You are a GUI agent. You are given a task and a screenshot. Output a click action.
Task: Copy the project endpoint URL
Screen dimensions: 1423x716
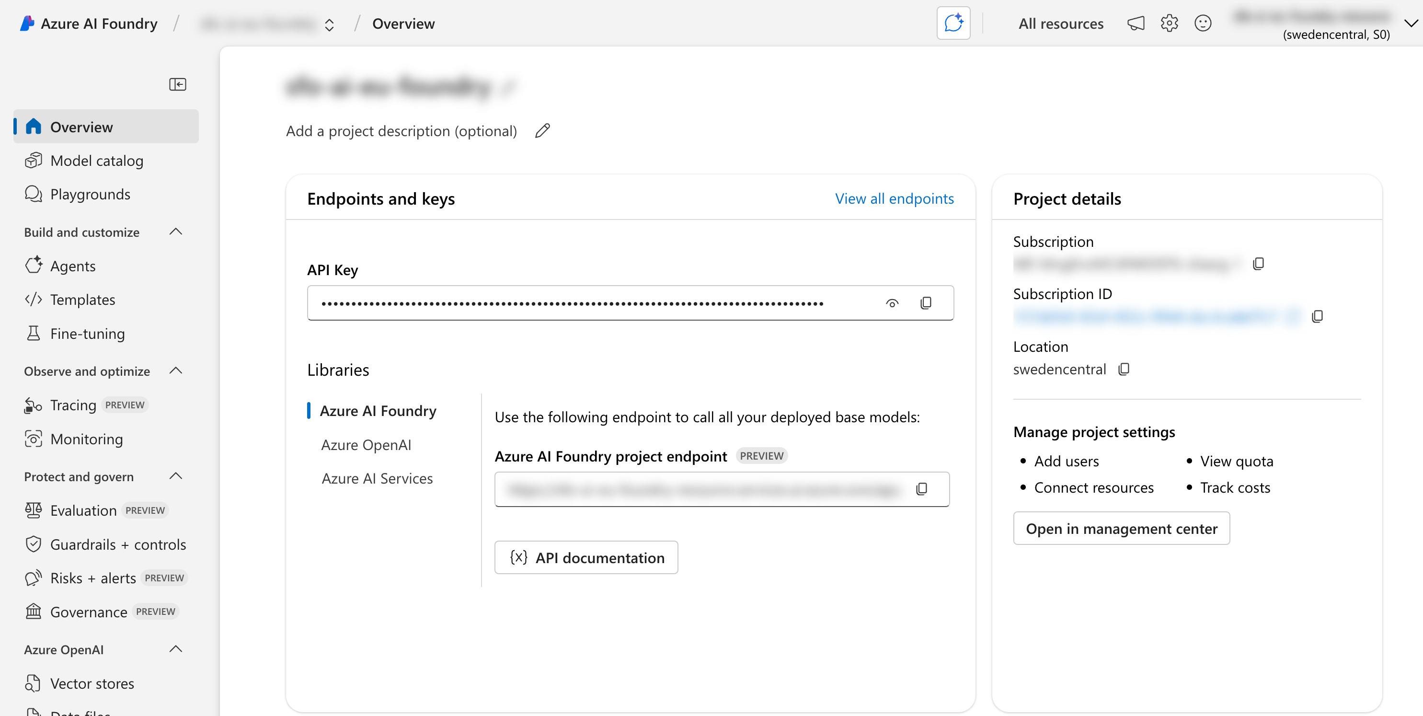(921, 489)
